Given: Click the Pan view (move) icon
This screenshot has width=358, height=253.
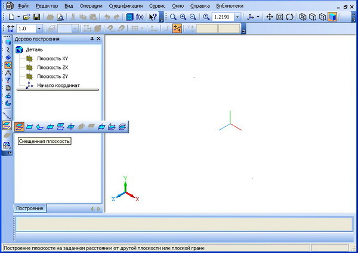Looking at the screenshot, I should click(x=269, y=17).
